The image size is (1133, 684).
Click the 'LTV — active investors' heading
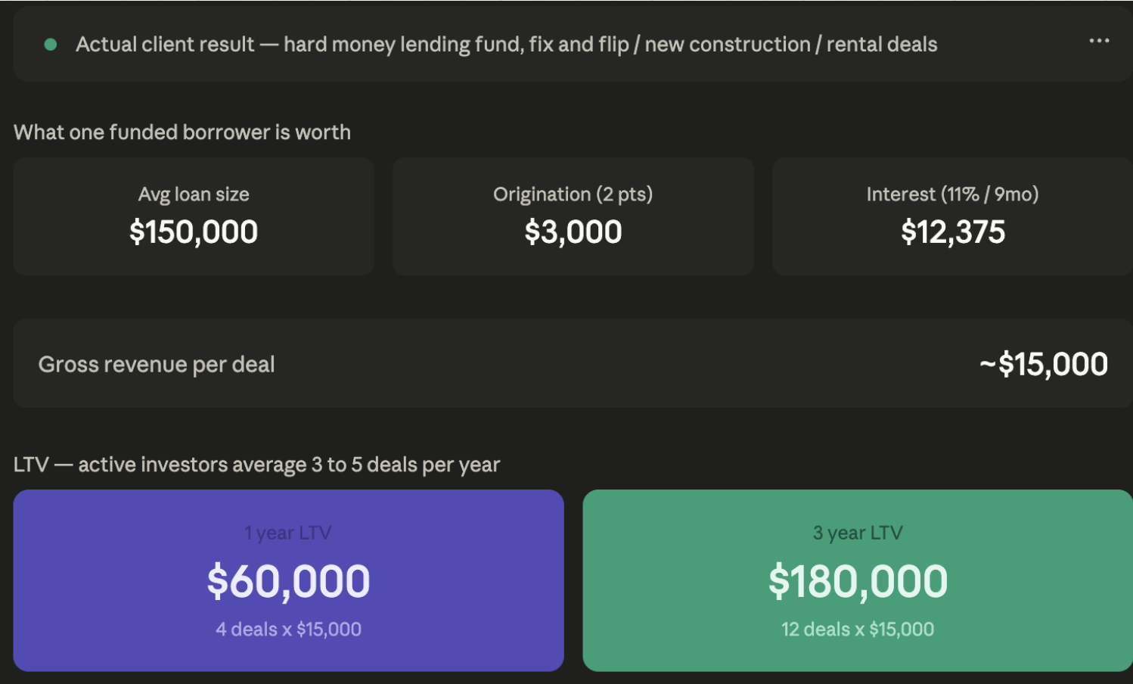pyautogui.click(x=256, y=465)
